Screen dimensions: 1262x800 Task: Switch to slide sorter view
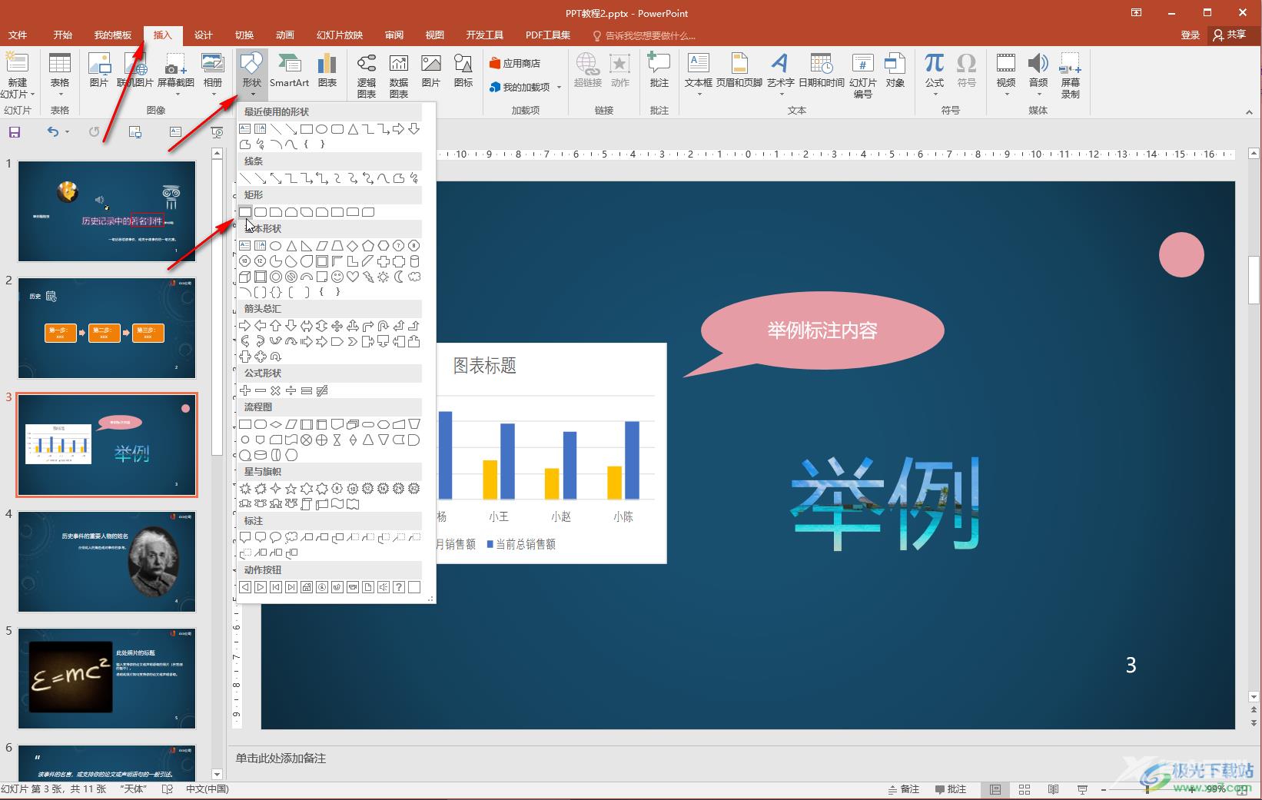click(1025, 789)
